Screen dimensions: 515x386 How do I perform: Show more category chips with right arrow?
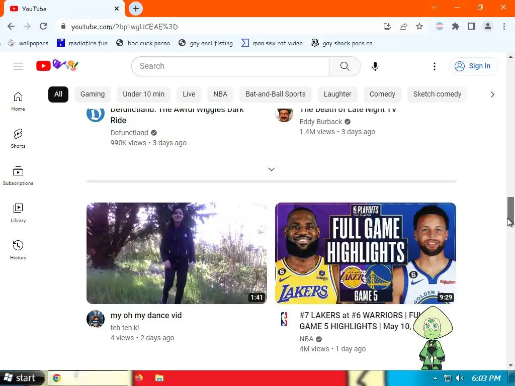(x=492, y=94)
